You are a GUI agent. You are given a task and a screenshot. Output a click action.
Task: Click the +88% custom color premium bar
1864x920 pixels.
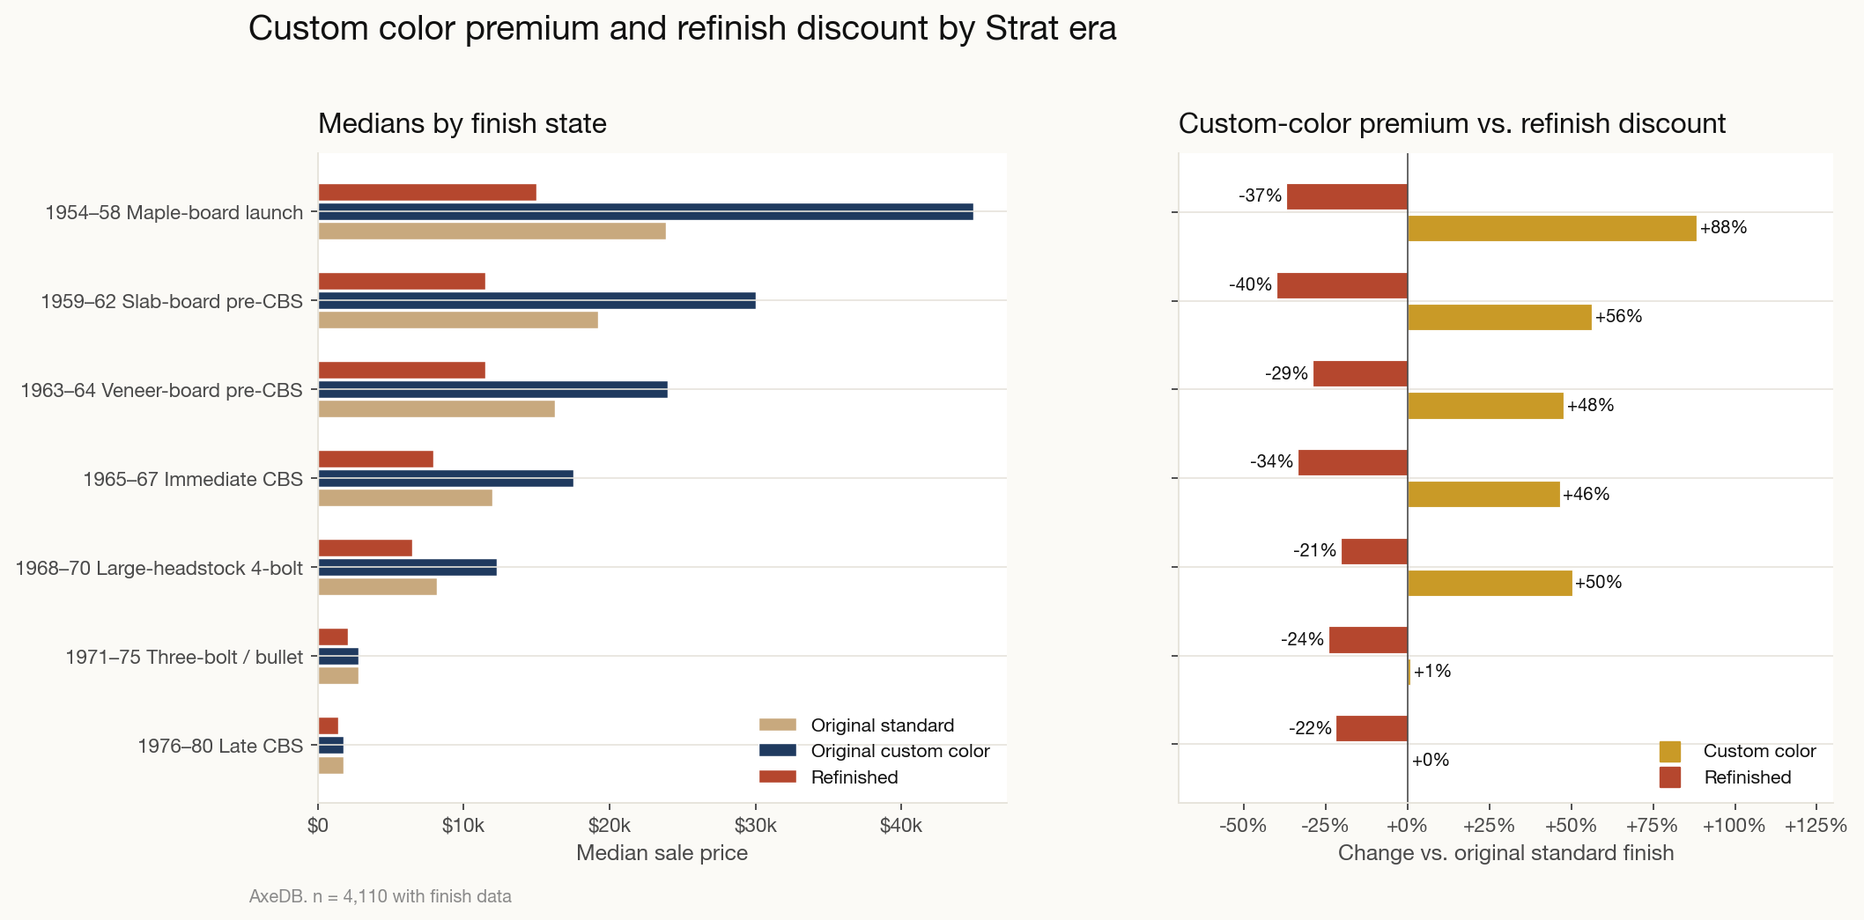click(1551, 228)
